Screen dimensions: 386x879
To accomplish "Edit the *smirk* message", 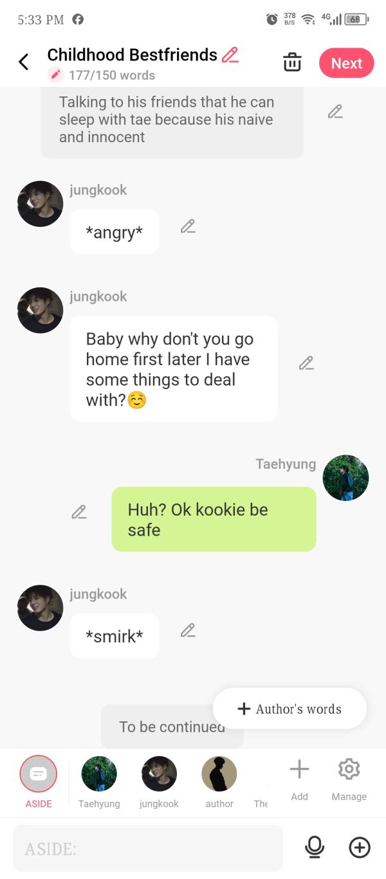I will [x=188, y=630].
